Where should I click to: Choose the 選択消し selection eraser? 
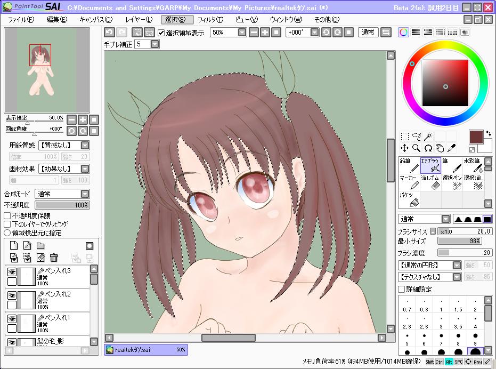coord(473,182)
